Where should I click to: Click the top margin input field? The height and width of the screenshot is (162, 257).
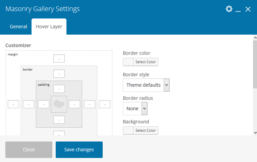59,58
